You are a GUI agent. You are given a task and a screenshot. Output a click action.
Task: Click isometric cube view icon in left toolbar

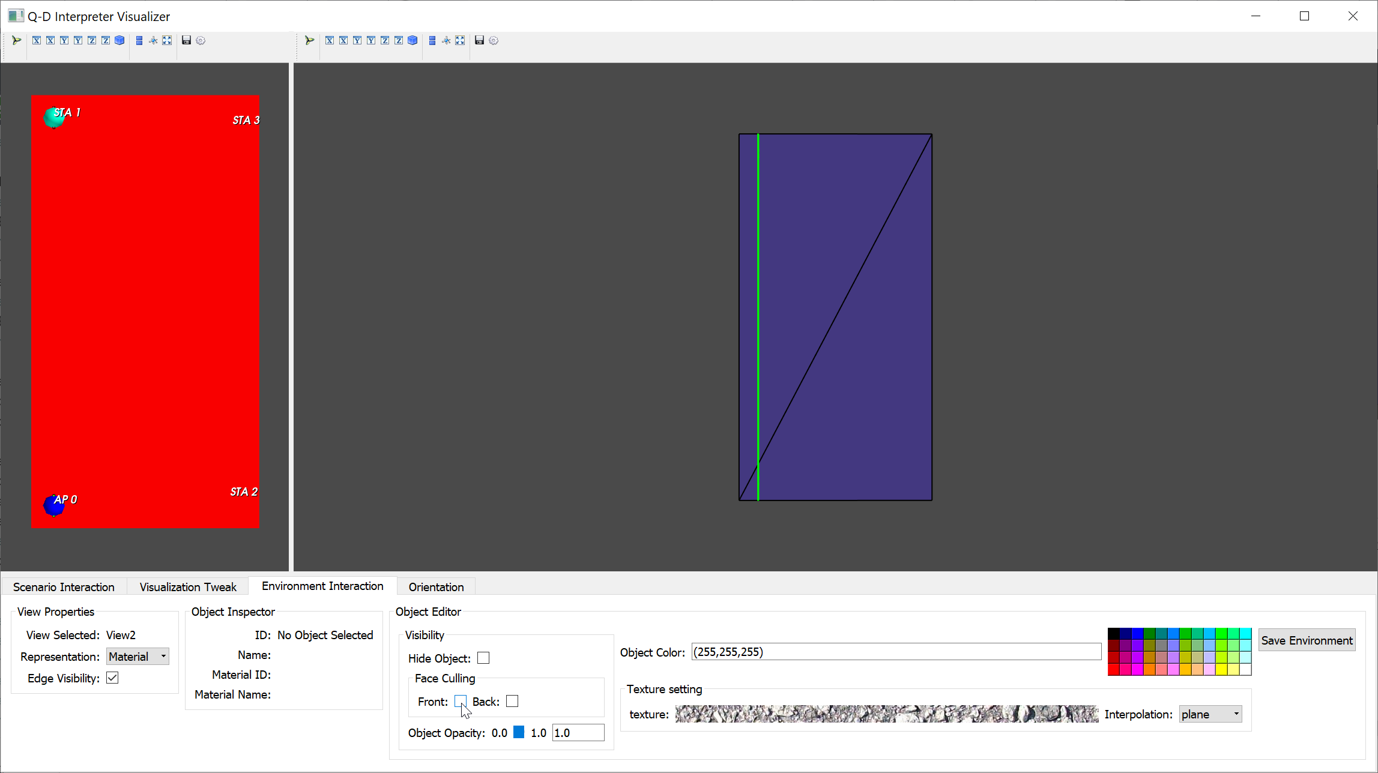tap(119, 40)
